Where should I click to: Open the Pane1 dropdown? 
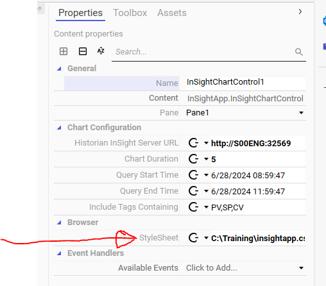[301, 113]
